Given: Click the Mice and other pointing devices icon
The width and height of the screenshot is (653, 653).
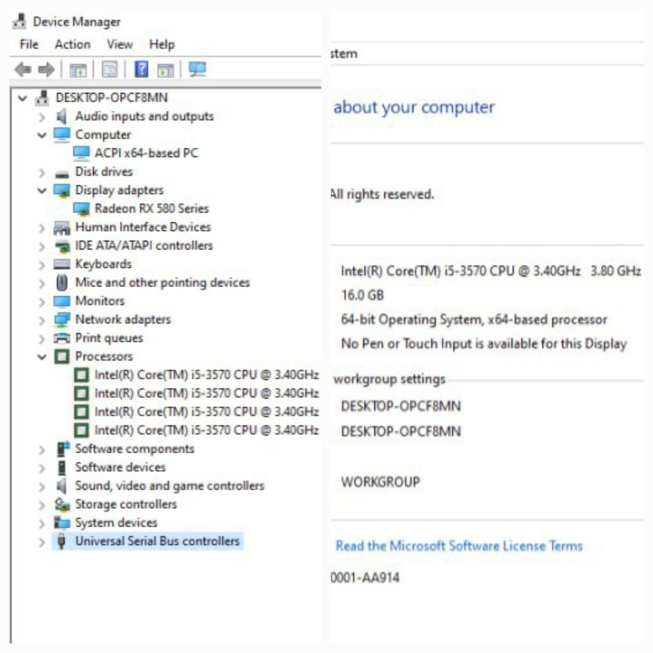Looking at the screenshot, I should [62, 283].
